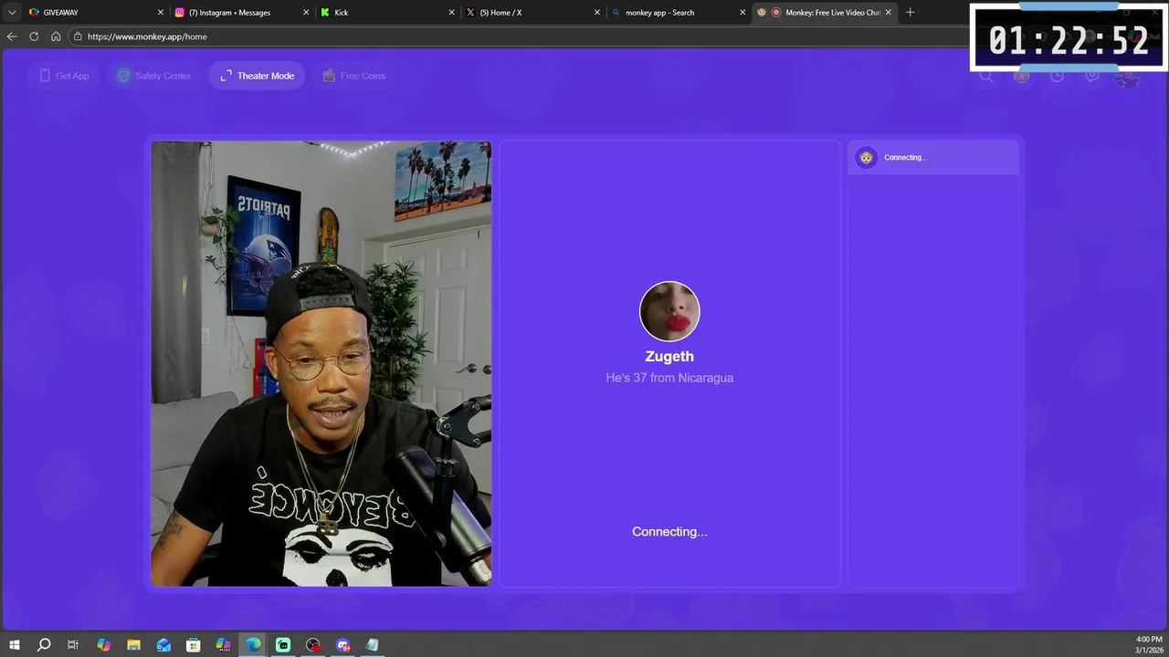Image resolution: width=1169 pixels, height=657 pixels.
Task: Open the Get App phone icon
Action: click(x=45, y=76)
